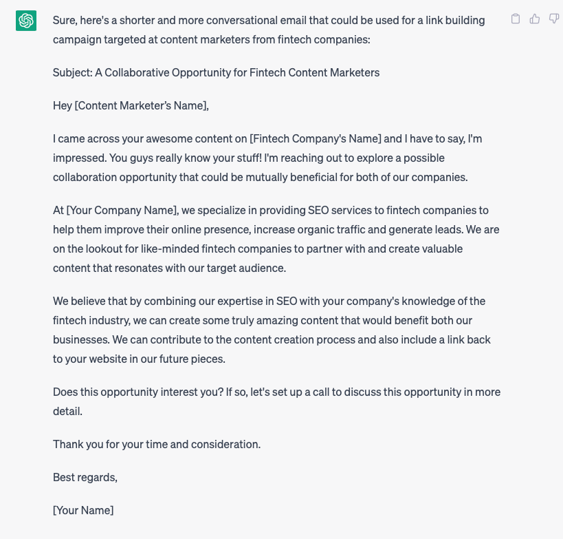The image size is (563, 539).
Task: Click the line 'to your website in our future pieces.'
Action: pos(139,359)
